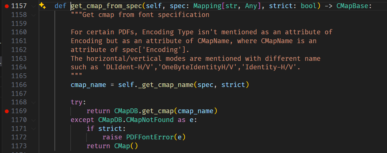Viewport: 387px width, 153px height.
Task: Toggle off the breakpoint on line 1169
Action: coord(7,111)
